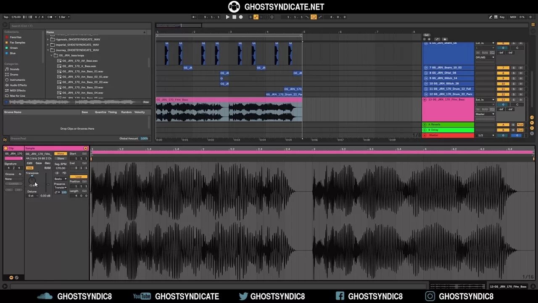
Task: Open the Groove None chooser
Action: (x=13, y=179)
